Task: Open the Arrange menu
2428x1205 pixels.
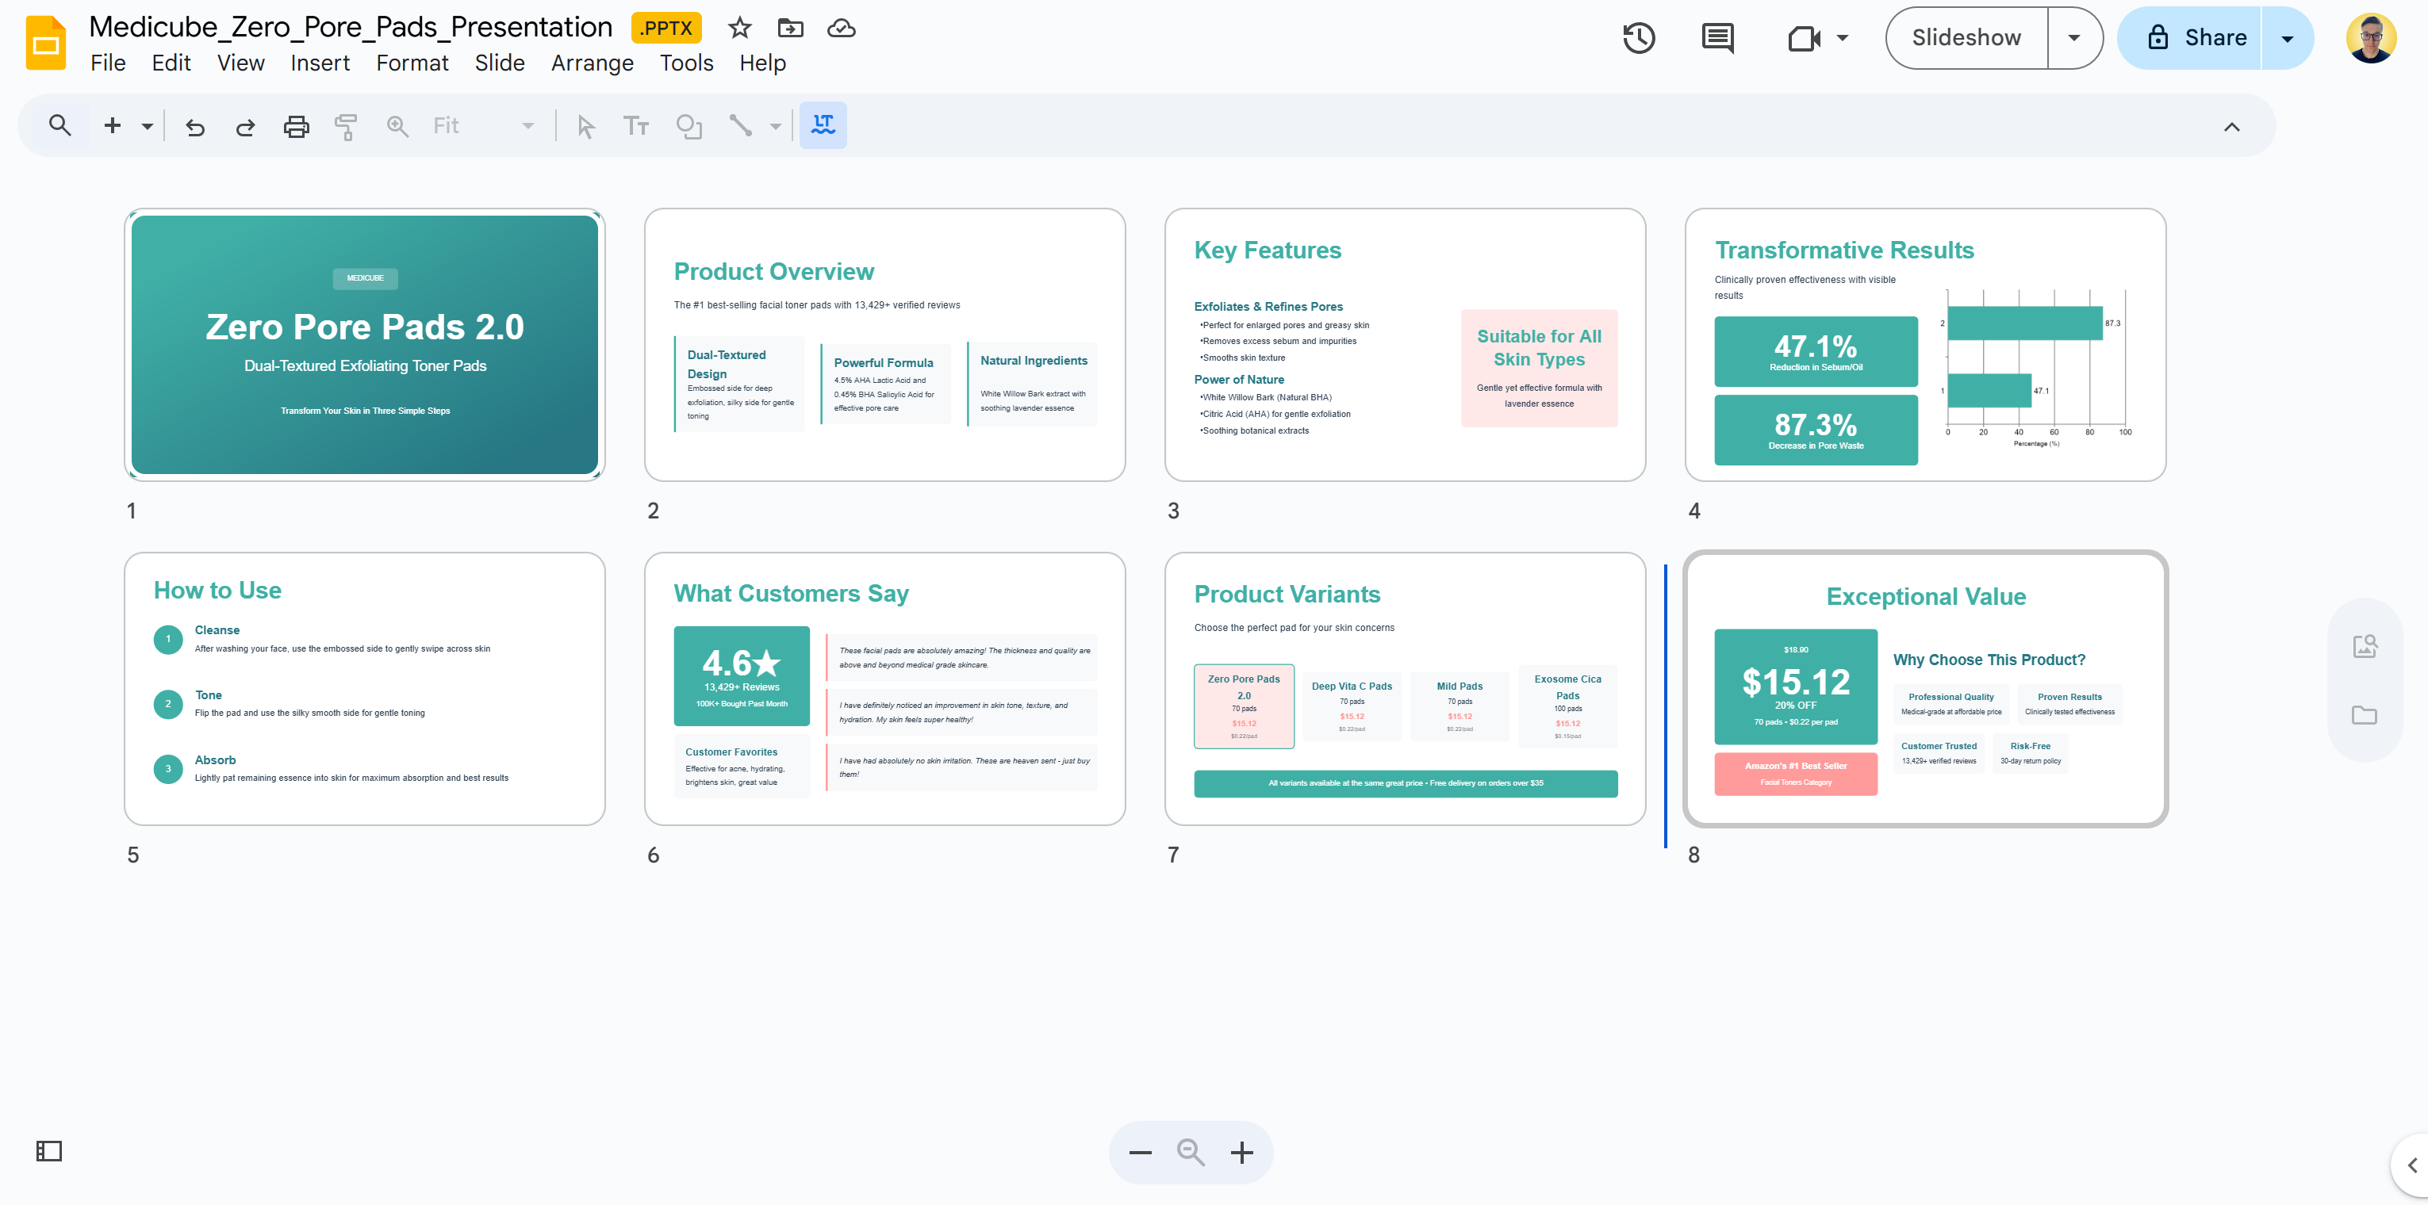Action: point(592,63)
